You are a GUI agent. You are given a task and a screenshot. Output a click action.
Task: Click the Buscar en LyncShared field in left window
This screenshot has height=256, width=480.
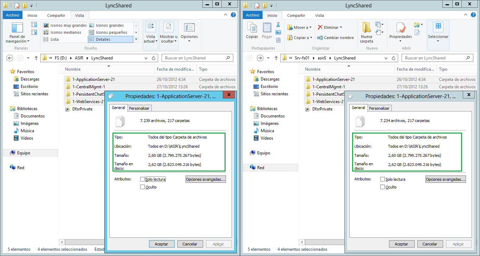(x=198, y=58)
